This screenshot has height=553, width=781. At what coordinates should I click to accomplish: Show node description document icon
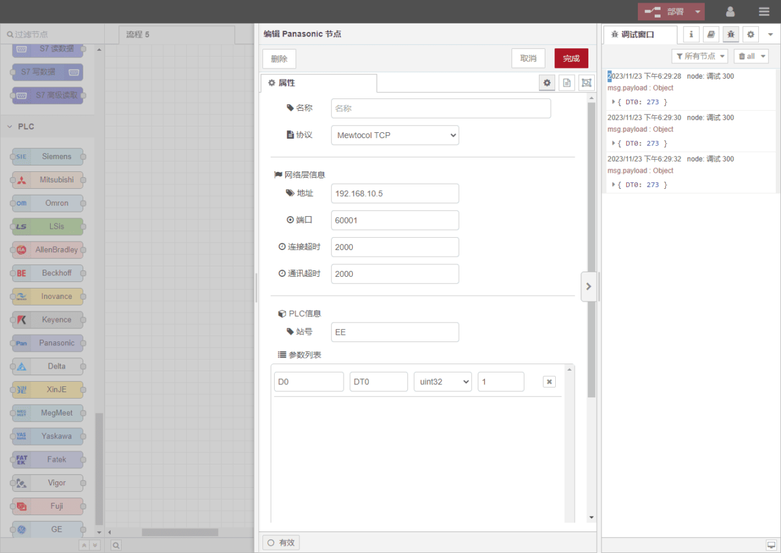(567, 83)
